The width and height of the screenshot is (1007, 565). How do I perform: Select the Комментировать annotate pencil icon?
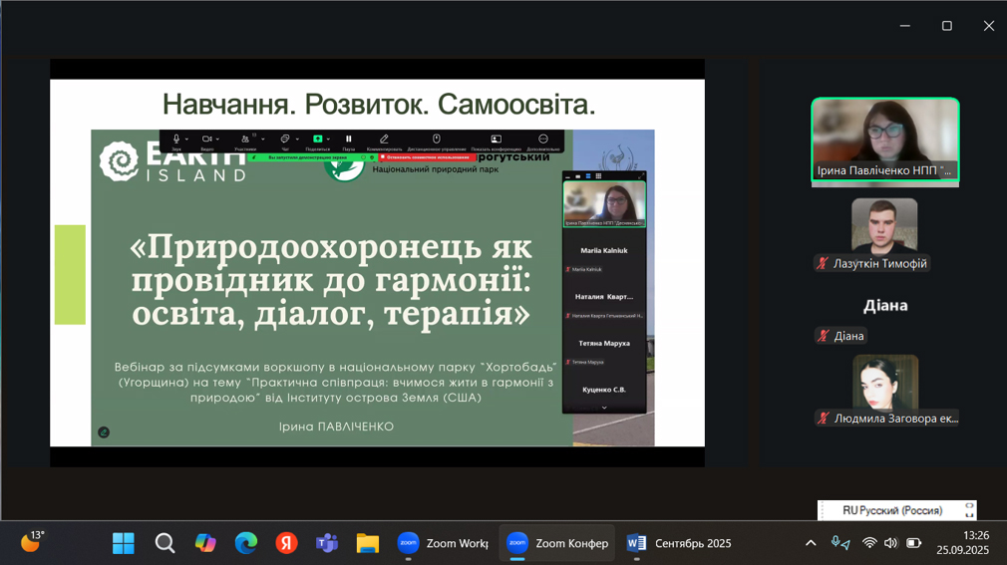(384, 141)
